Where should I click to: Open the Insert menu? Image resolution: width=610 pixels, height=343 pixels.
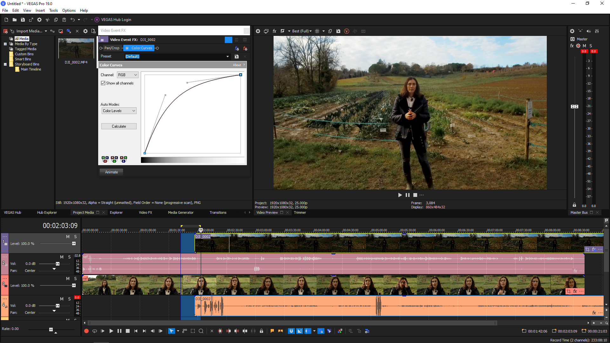click(40, 10)
